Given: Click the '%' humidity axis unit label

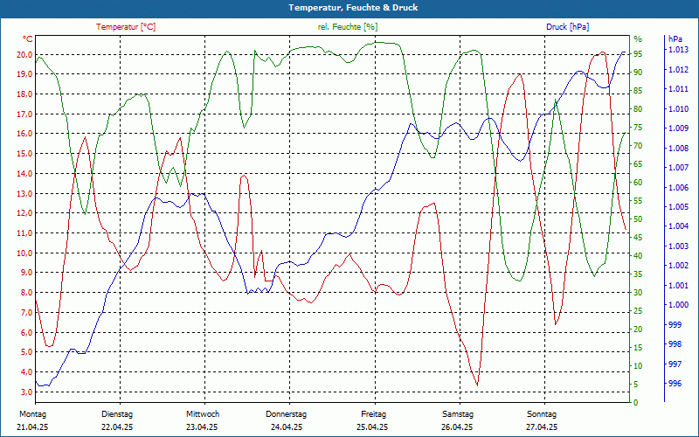Looking at the screenshot, I should pyautogui.click(x=638, y=38).
